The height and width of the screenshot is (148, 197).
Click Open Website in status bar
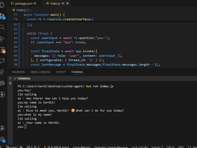[81, 147]
